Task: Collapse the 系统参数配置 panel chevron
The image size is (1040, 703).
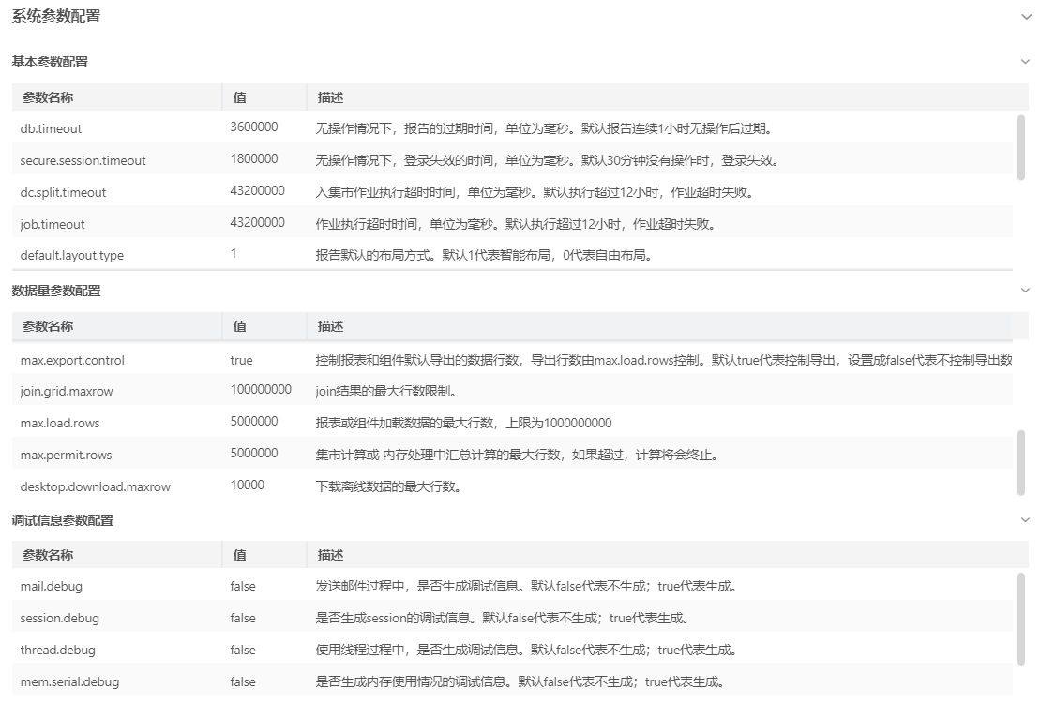Action: (x=1024, y=16)
